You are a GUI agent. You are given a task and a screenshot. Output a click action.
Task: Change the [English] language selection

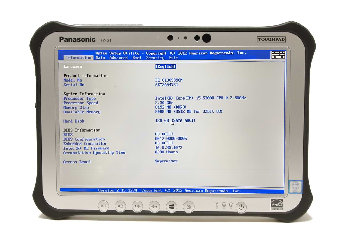tap(166, 67)
